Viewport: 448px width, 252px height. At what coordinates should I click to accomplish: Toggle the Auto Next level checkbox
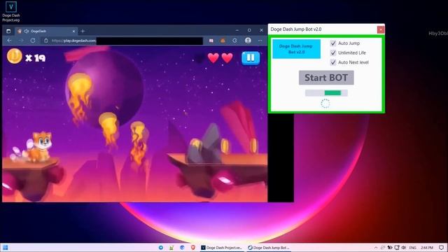[333, 62]
